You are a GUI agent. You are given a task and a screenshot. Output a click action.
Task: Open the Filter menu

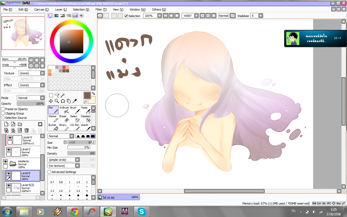pos(101,9)
